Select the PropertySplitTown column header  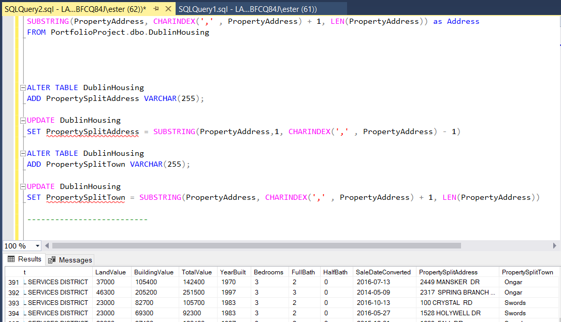click(529, 272)
